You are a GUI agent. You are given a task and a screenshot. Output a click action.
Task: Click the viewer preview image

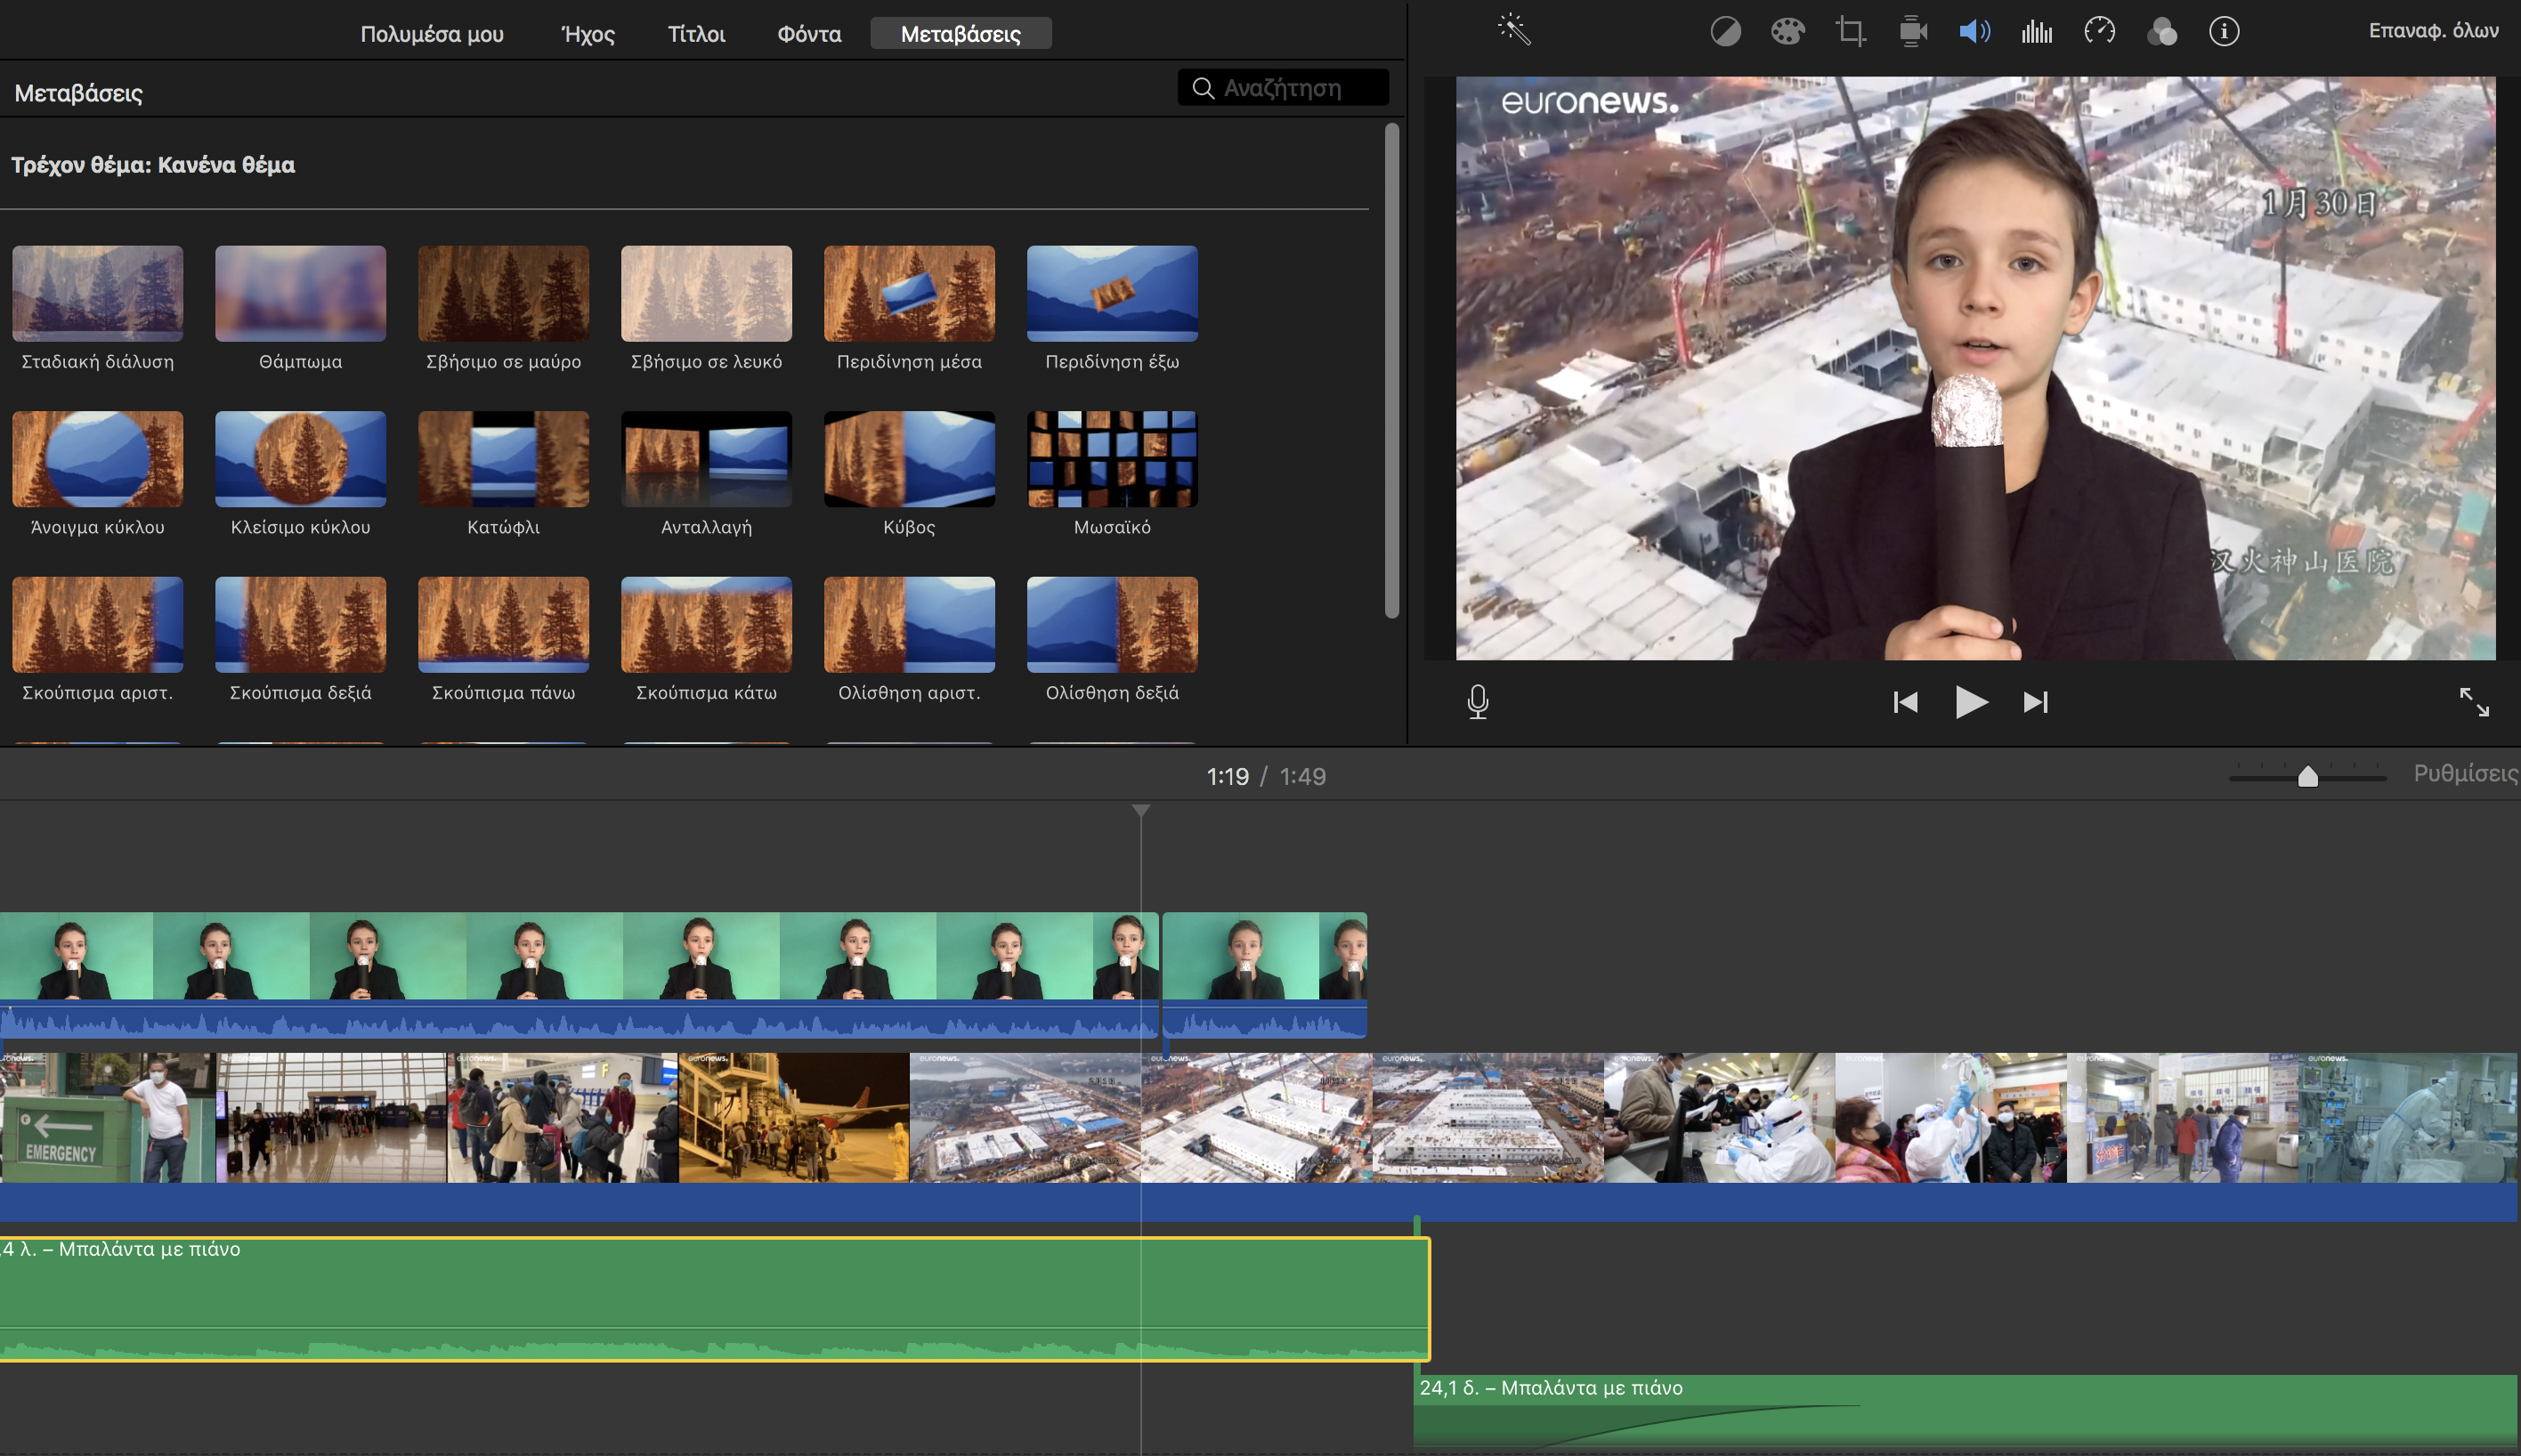[1975, 368]
